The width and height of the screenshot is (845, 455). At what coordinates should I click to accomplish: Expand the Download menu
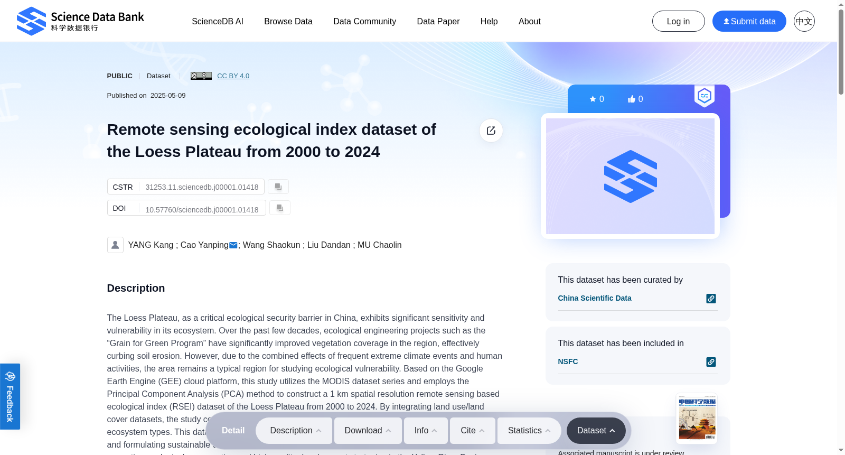point(368,431)
